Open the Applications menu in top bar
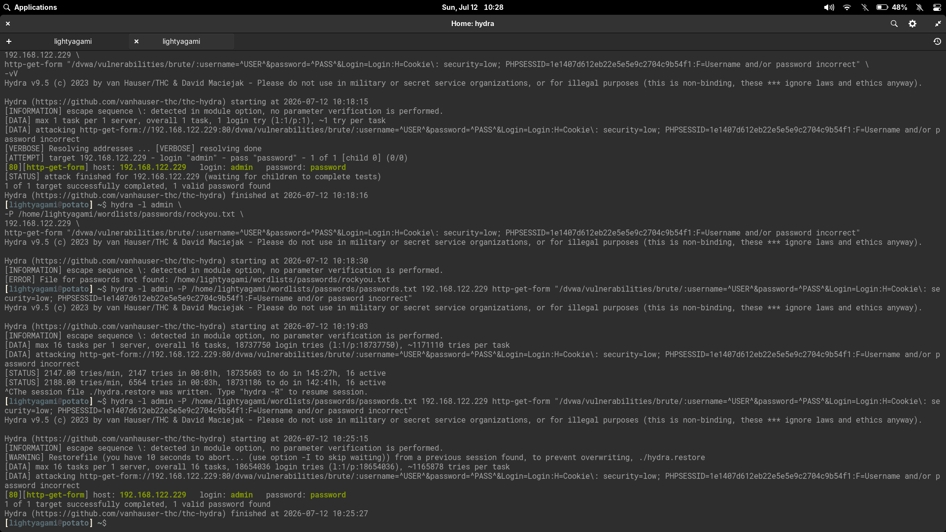Viewport: 946px width, 532px height. point(35,7)
